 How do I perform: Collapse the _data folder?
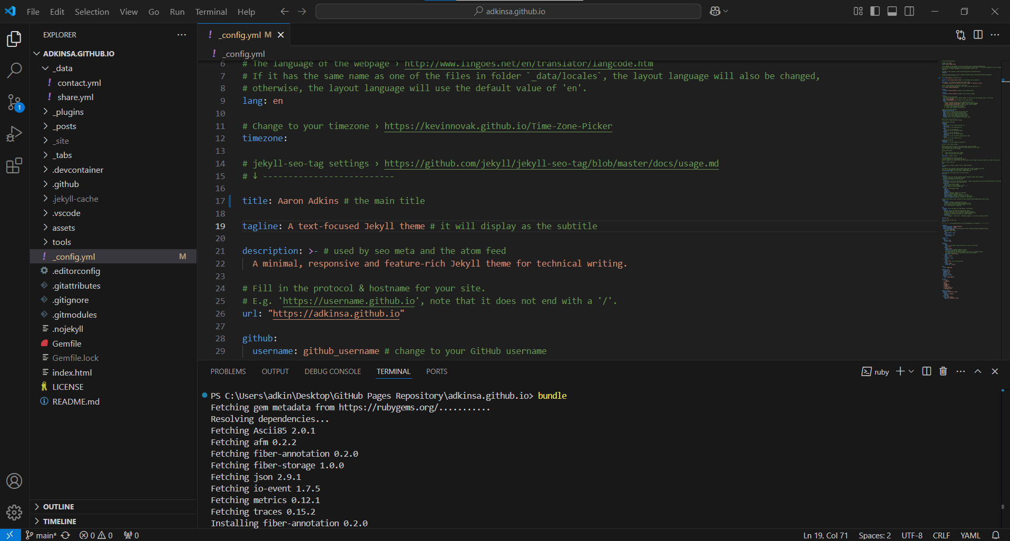45,68
